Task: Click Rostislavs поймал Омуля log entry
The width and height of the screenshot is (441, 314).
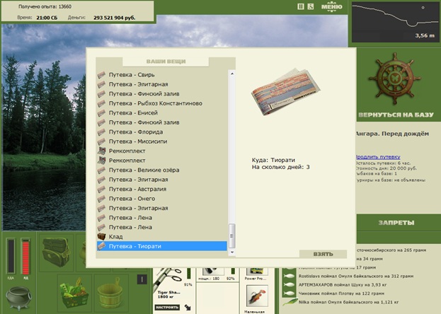Action: pyautogui.click(x=356, y=276)
